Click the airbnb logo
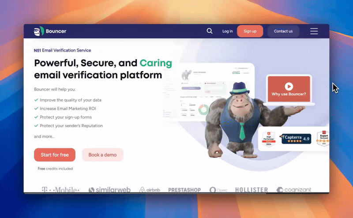353x218 pixels. point(150,190)
